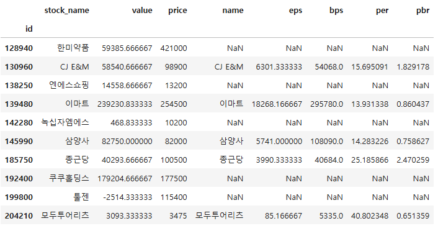Select row id 145990
Image resolution: width=438 pixels, height=226 pixels.
point(19,142)
